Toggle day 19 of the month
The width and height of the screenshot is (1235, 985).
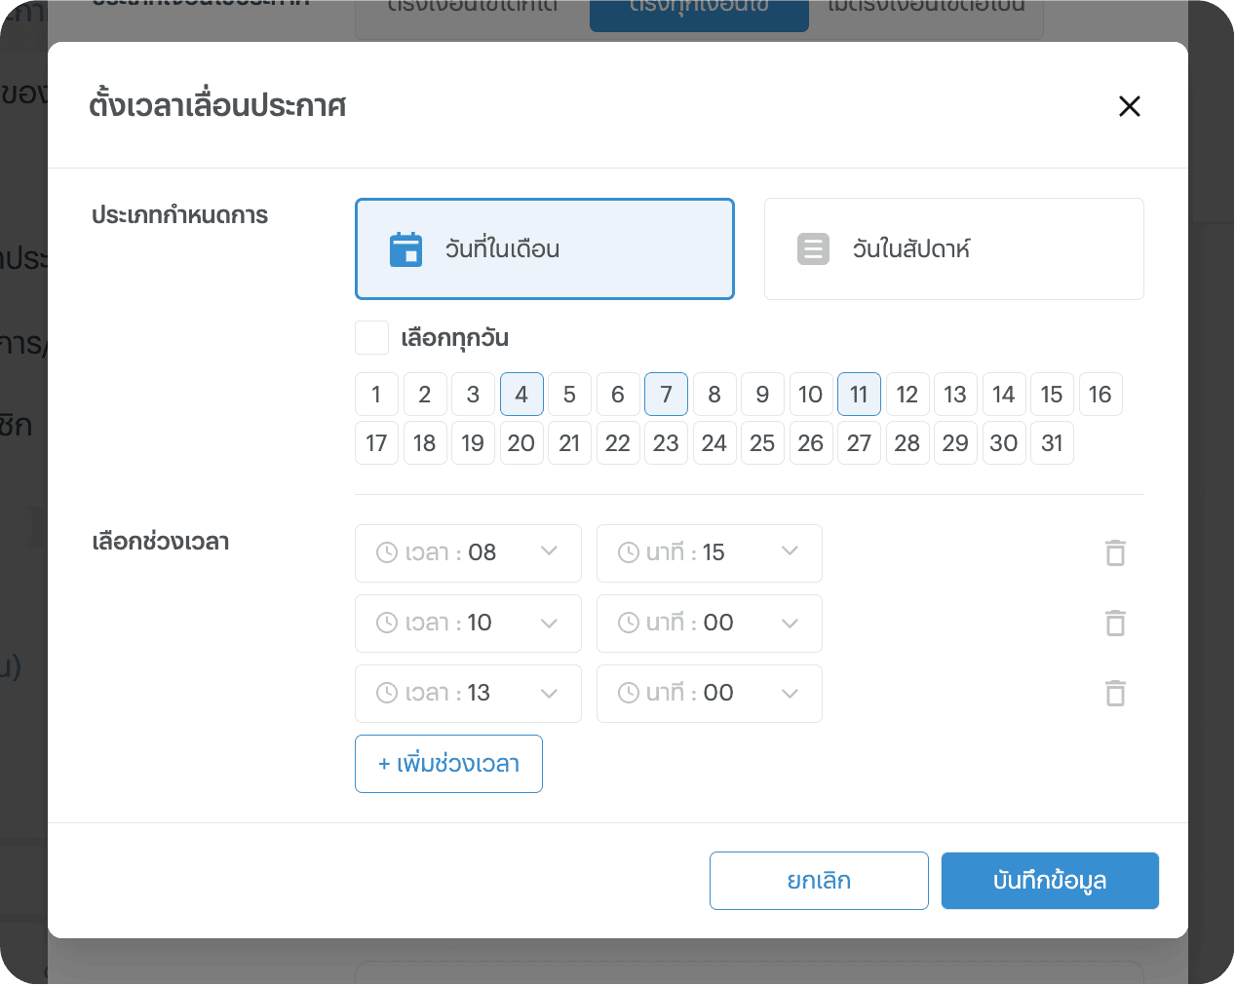tap(474, 443)
